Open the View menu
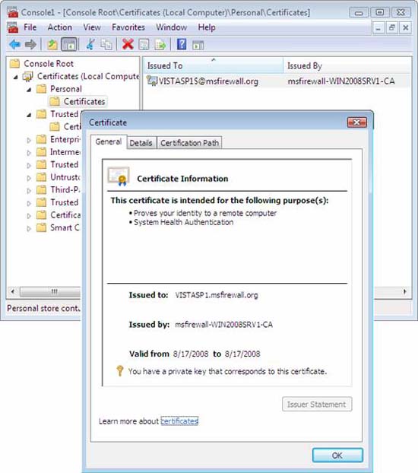The image size is (418, 473). pos(92,27)
